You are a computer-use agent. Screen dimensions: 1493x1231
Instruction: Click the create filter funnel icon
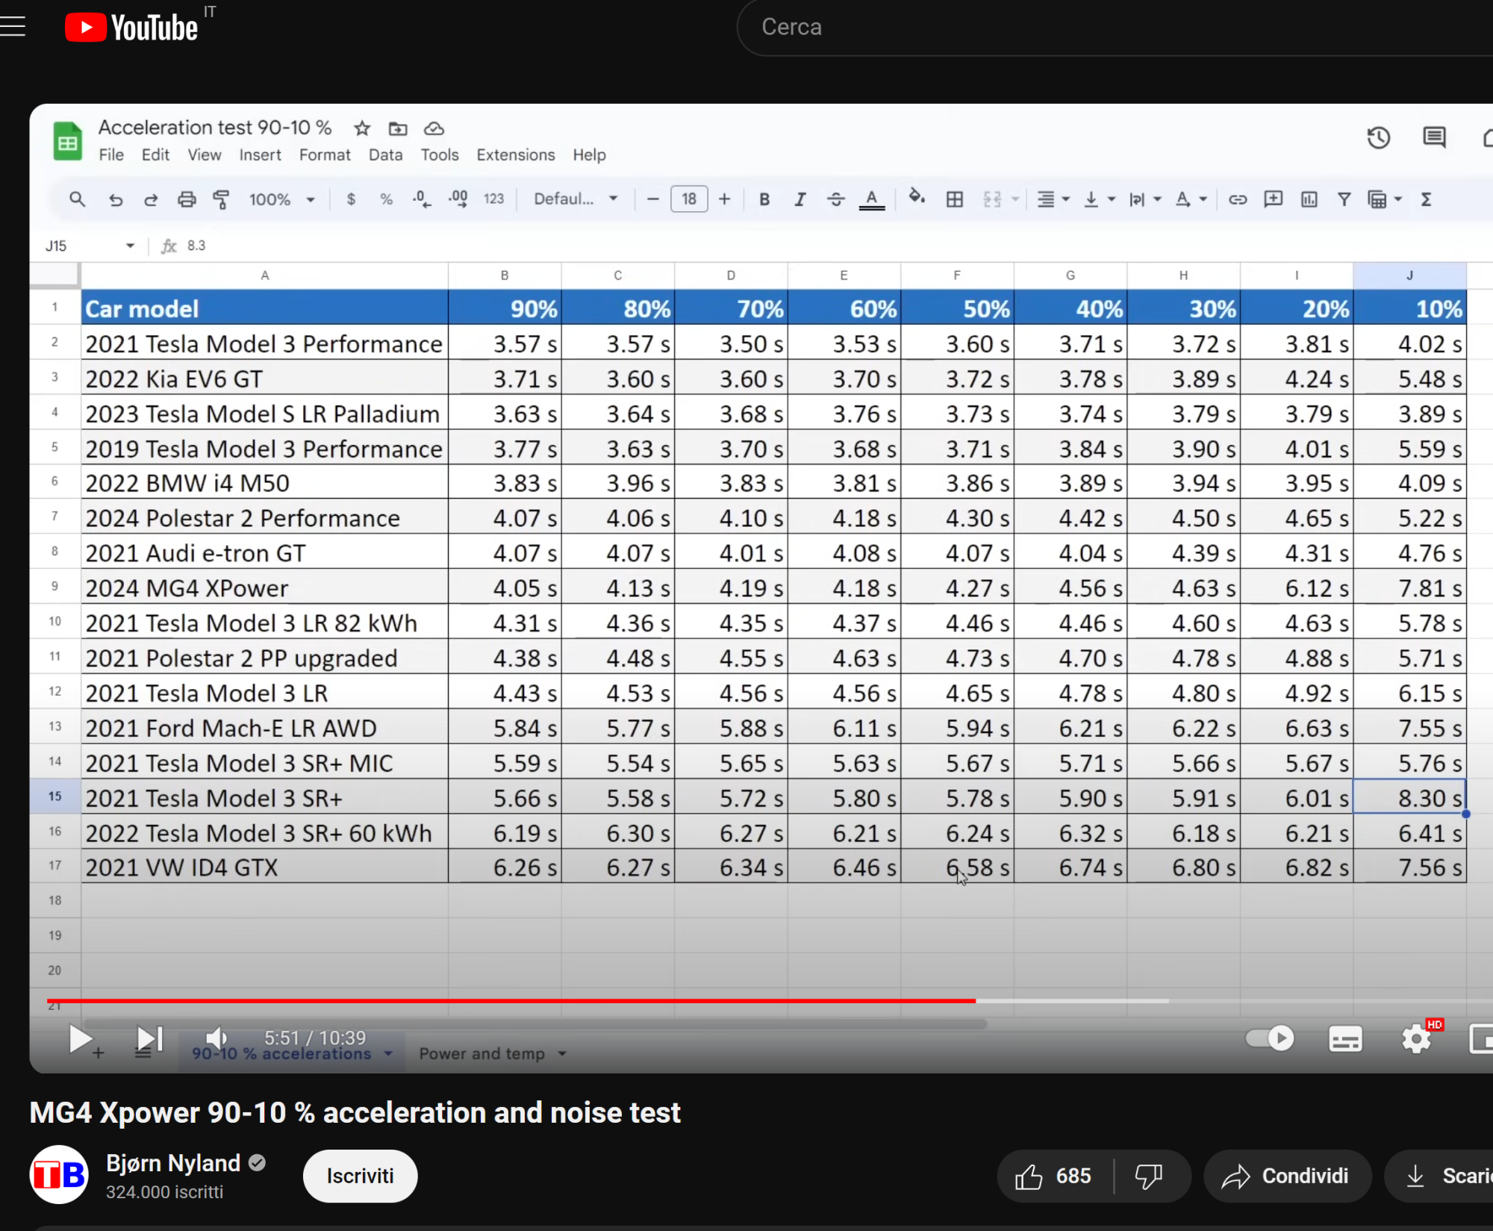click(x=1344, y=199)
